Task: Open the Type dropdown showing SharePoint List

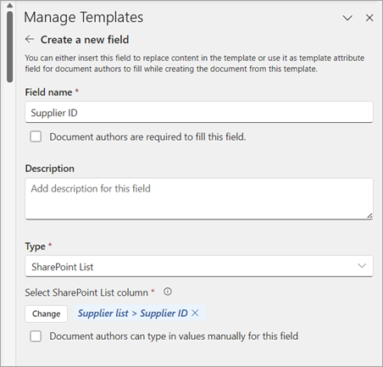Action: (x=199, y=266)
